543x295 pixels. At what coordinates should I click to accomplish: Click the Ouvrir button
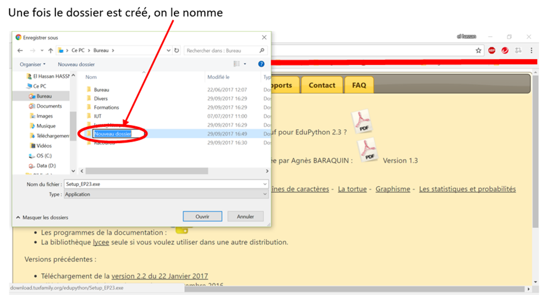(202, 216)
